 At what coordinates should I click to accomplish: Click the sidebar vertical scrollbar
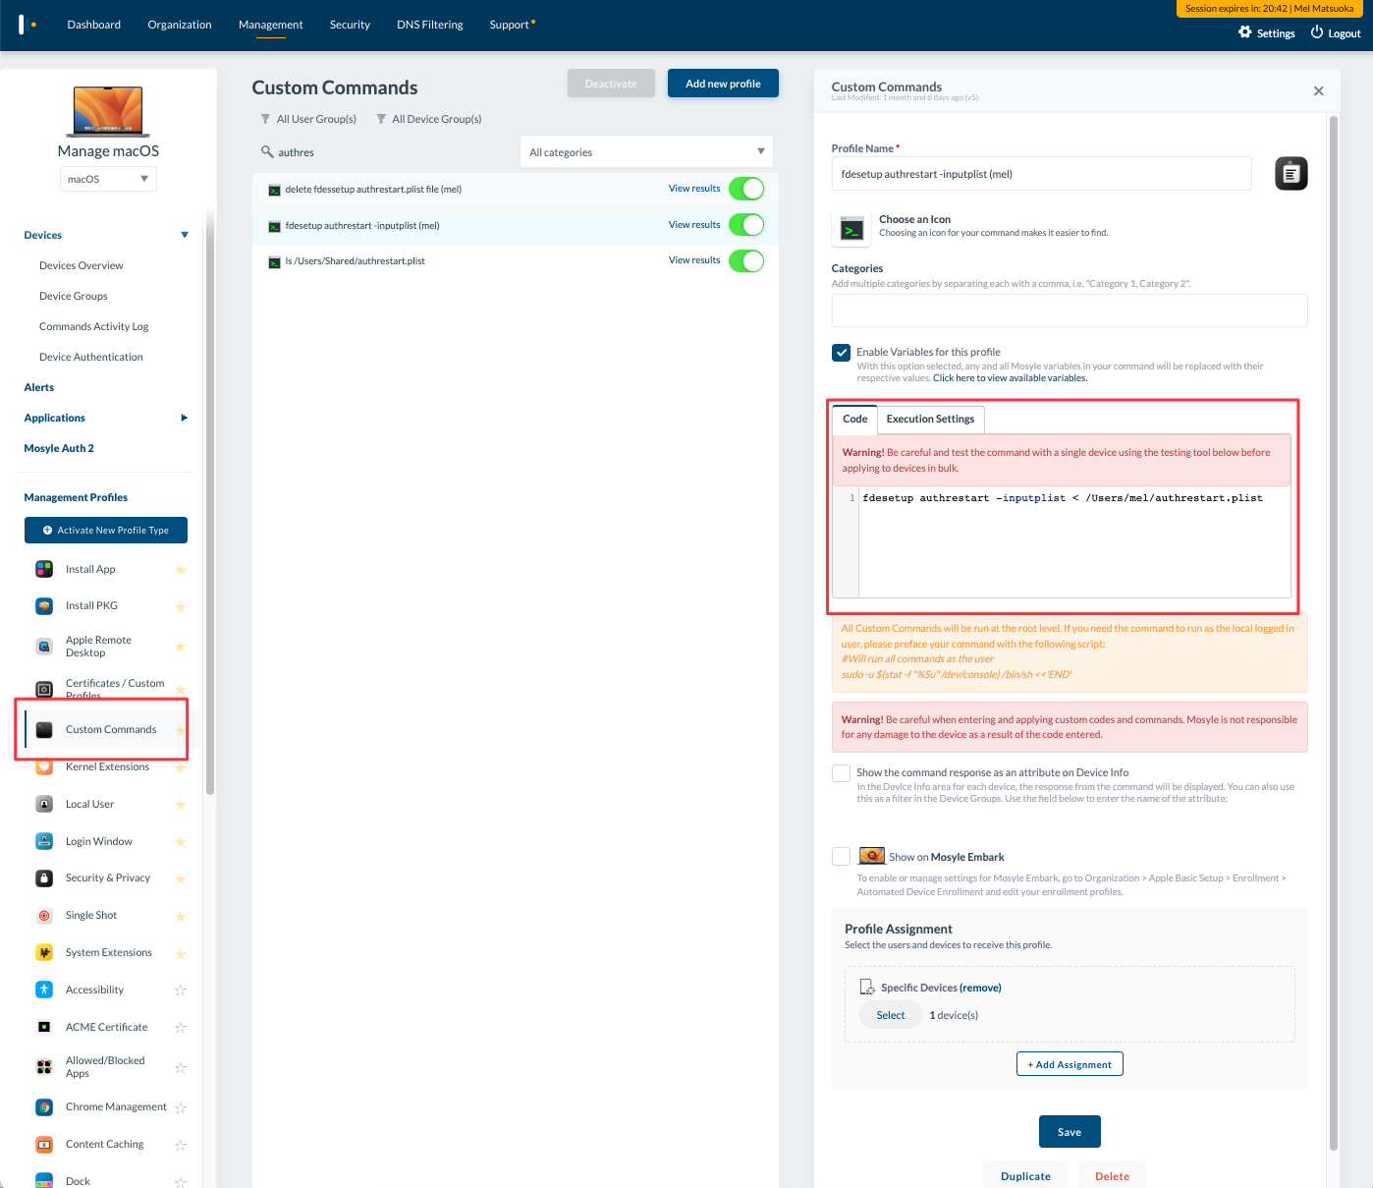coord(209,501)
